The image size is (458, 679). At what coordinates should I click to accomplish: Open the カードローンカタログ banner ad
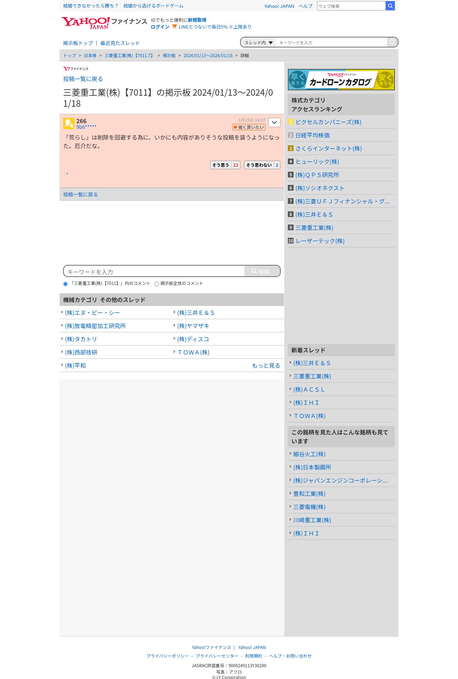[x=341, y=80]
